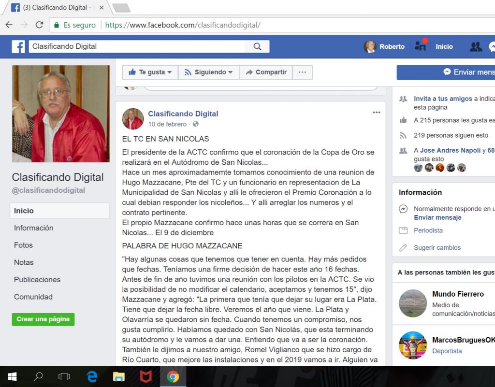Click the Compartir button

(266, 72)
